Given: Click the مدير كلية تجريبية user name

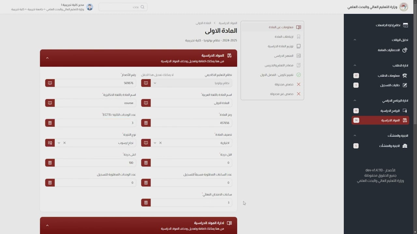Looking at the screenshot, I should click(72, 5).
